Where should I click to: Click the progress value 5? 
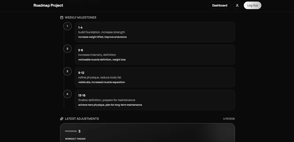(x=79, y=131)
